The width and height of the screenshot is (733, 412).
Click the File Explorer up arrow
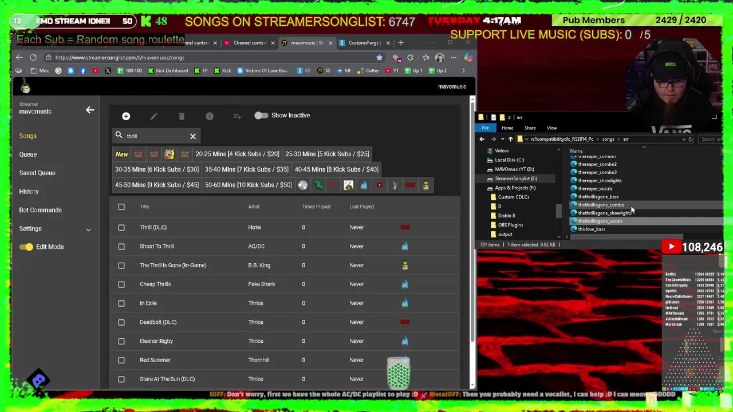[x=511, y=139]
